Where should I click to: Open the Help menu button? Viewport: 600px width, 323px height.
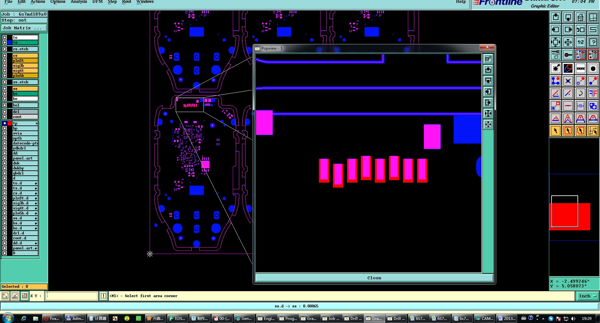coord(461,2)
